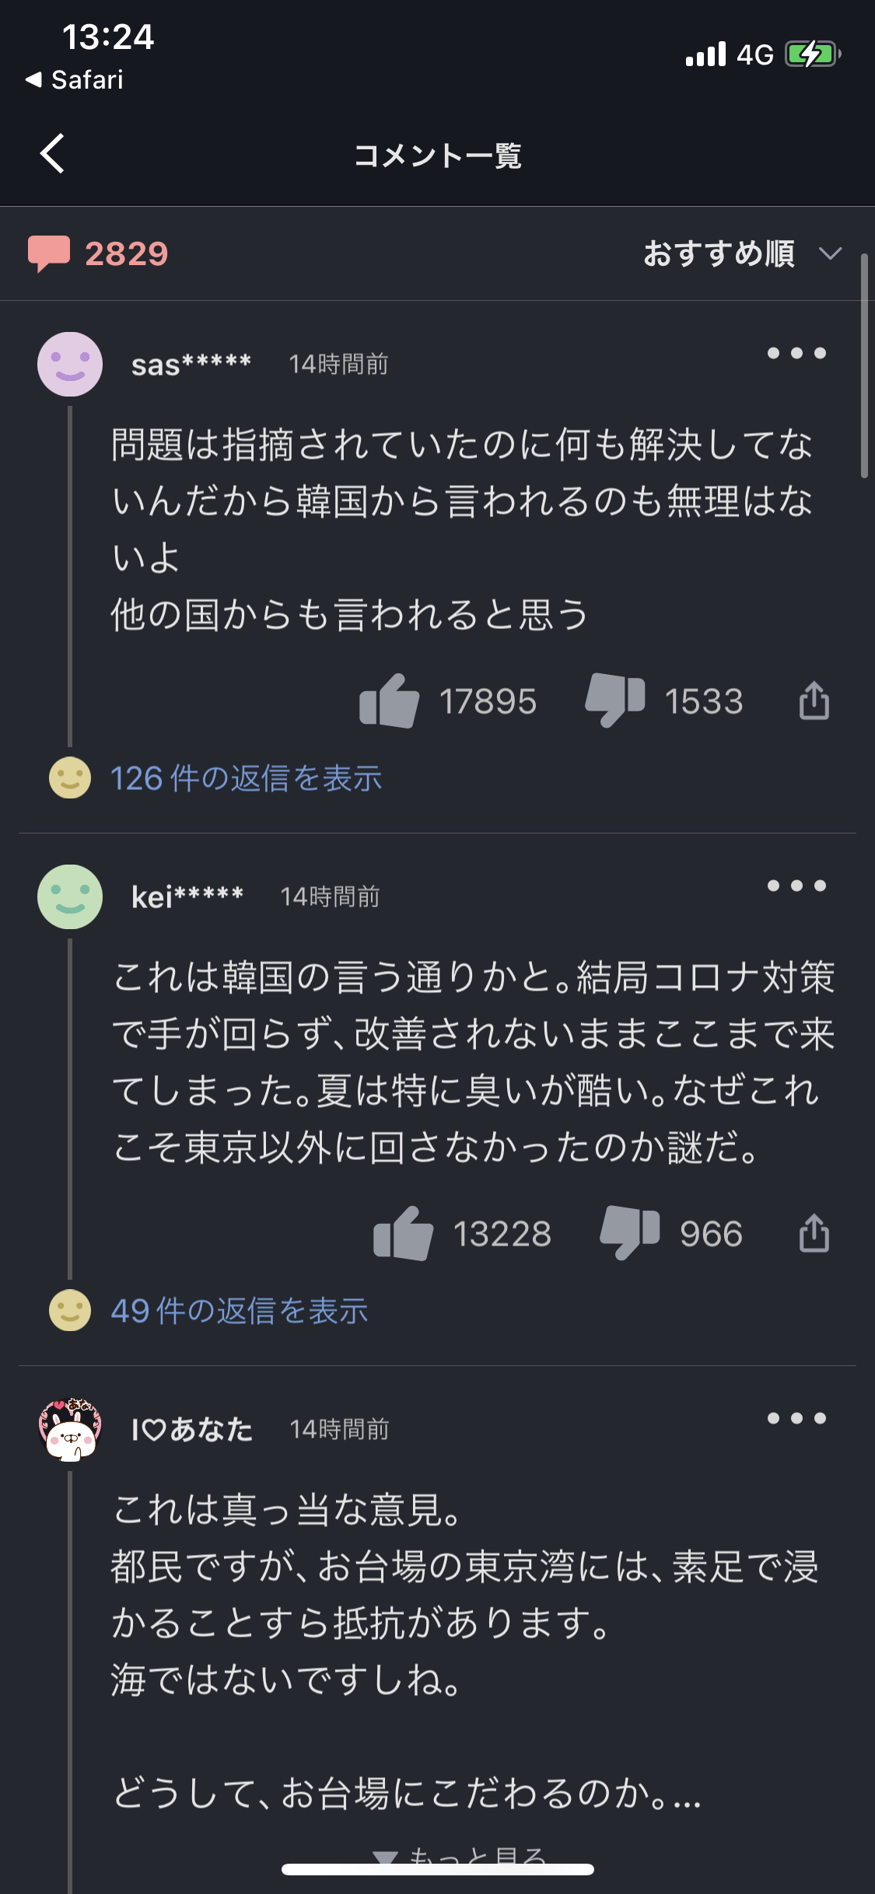The height and width of the screenshot is (1894, 875).
Task: Dislike the sas****** comment with thumbs down
Action: click(x=615, y=700)
